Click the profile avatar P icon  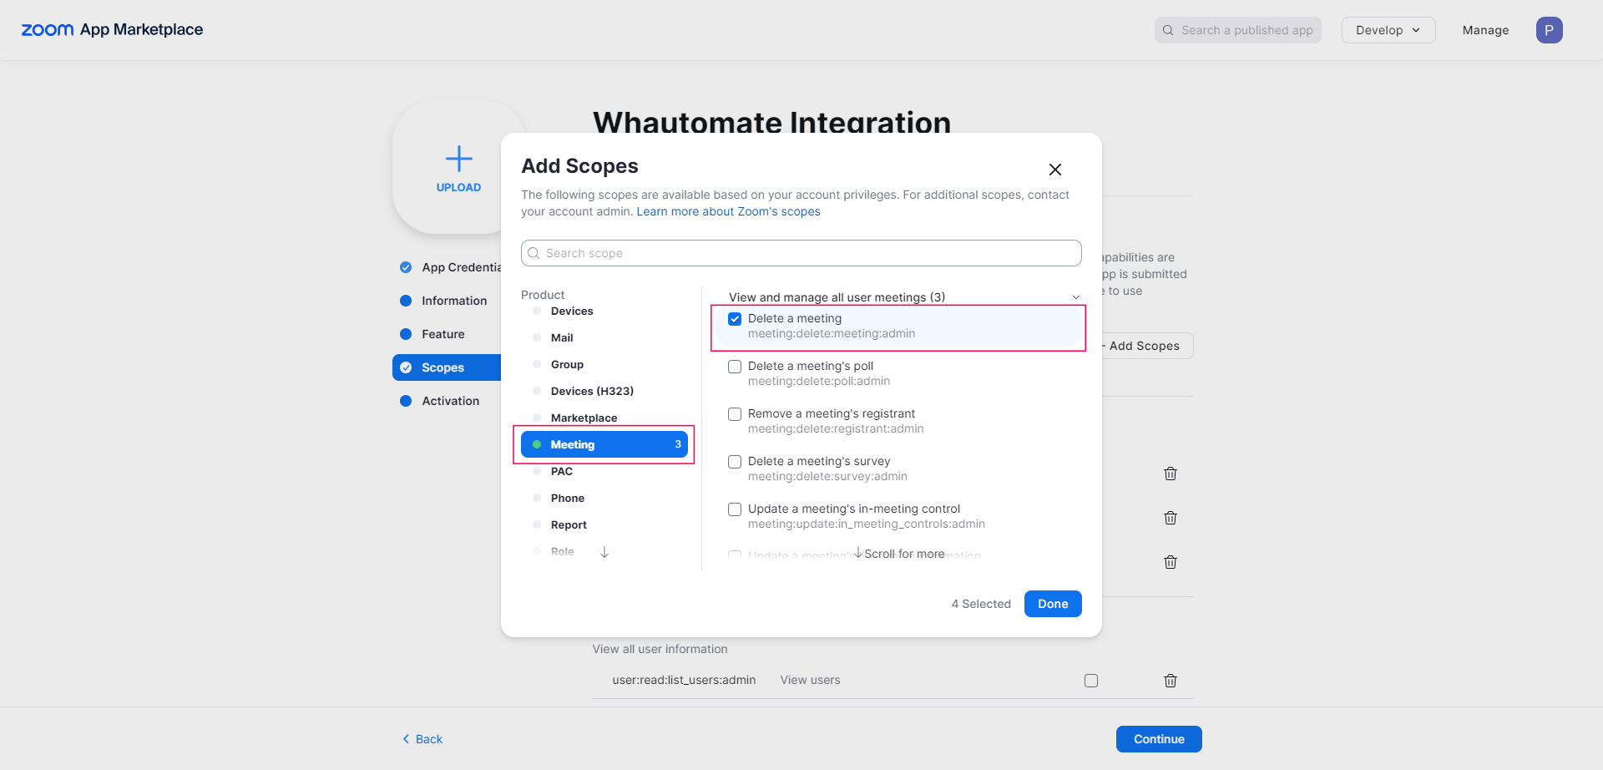point(1549,30)
